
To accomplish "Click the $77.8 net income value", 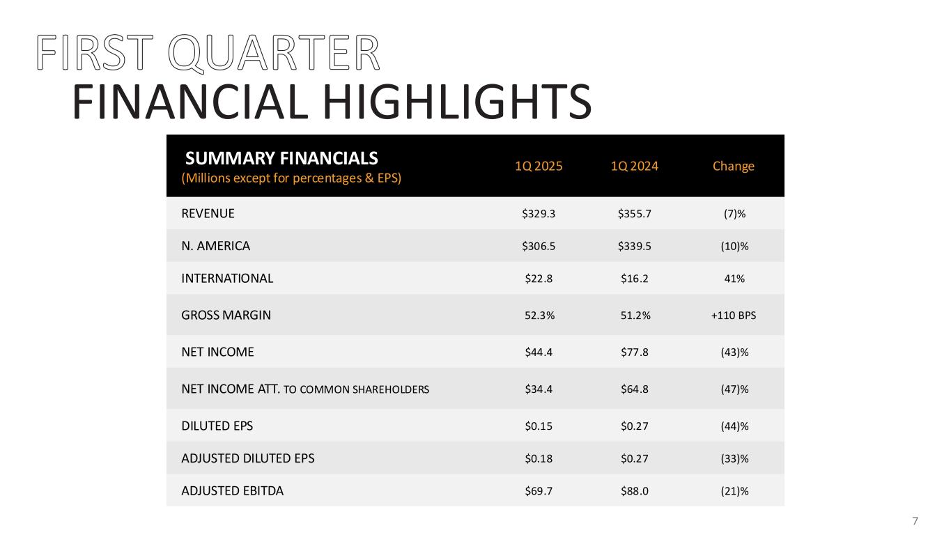I will (x=635, y=352).
